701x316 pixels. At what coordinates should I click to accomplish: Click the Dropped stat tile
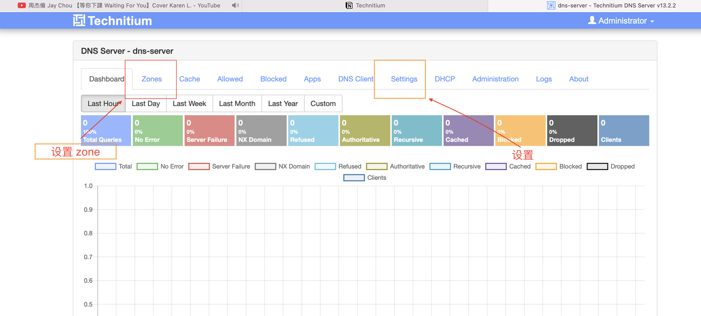572,130
